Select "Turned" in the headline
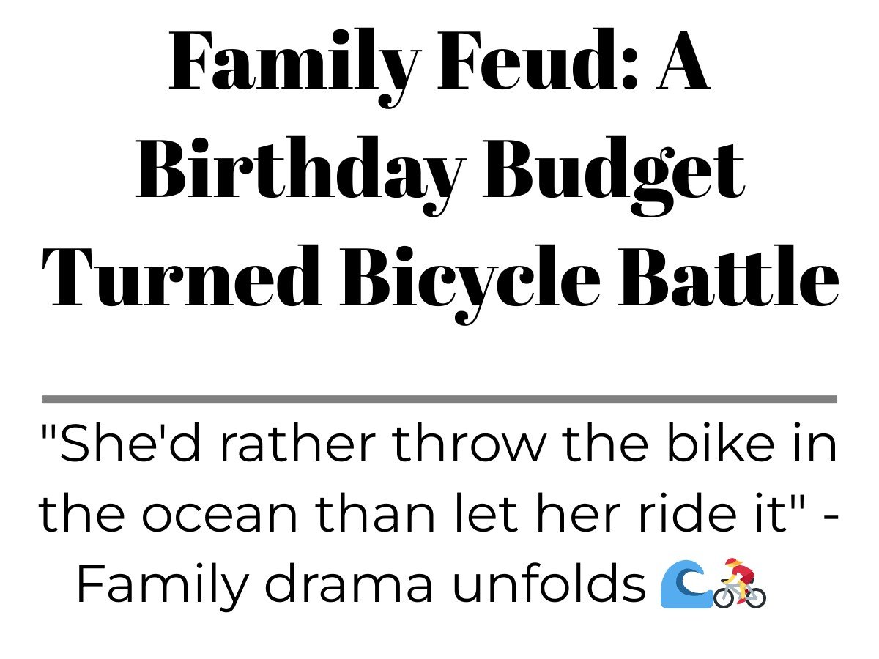 pos(182,278)
